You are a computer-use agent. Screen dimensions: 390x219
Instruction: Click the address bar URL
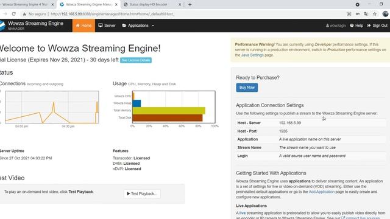[112, 14]
